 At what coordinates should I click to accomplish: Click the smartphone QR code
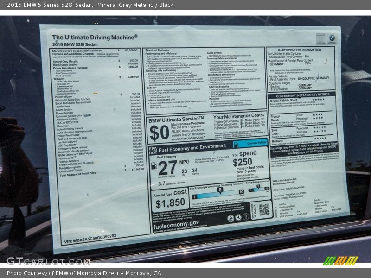click(x=264, y=209)
